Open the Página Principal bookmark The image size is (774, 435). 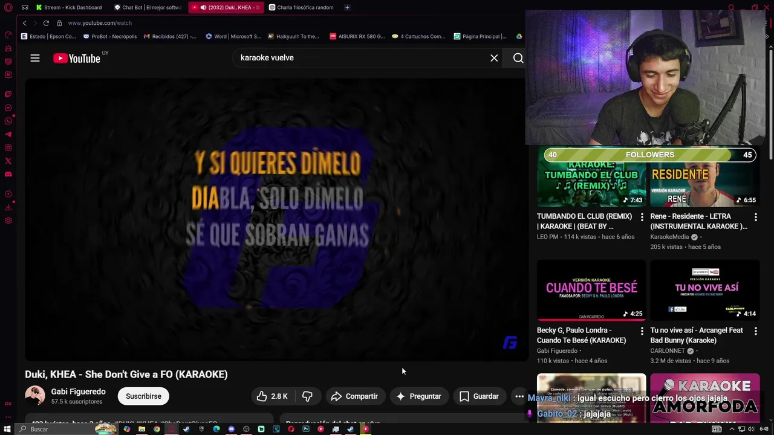(x=480, y=36)
